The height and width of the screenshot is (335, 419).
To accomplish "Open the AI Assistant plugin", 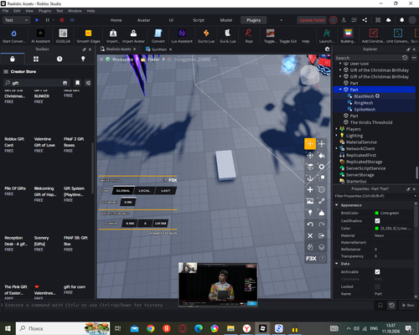I will tap(40, 36).
